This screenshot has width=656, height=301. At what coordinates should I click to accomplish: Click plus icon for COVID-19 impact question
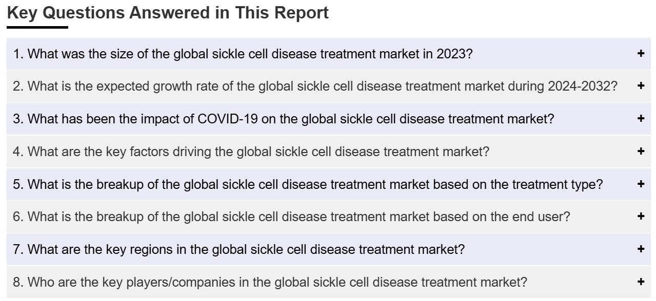(x=641, y=119)
